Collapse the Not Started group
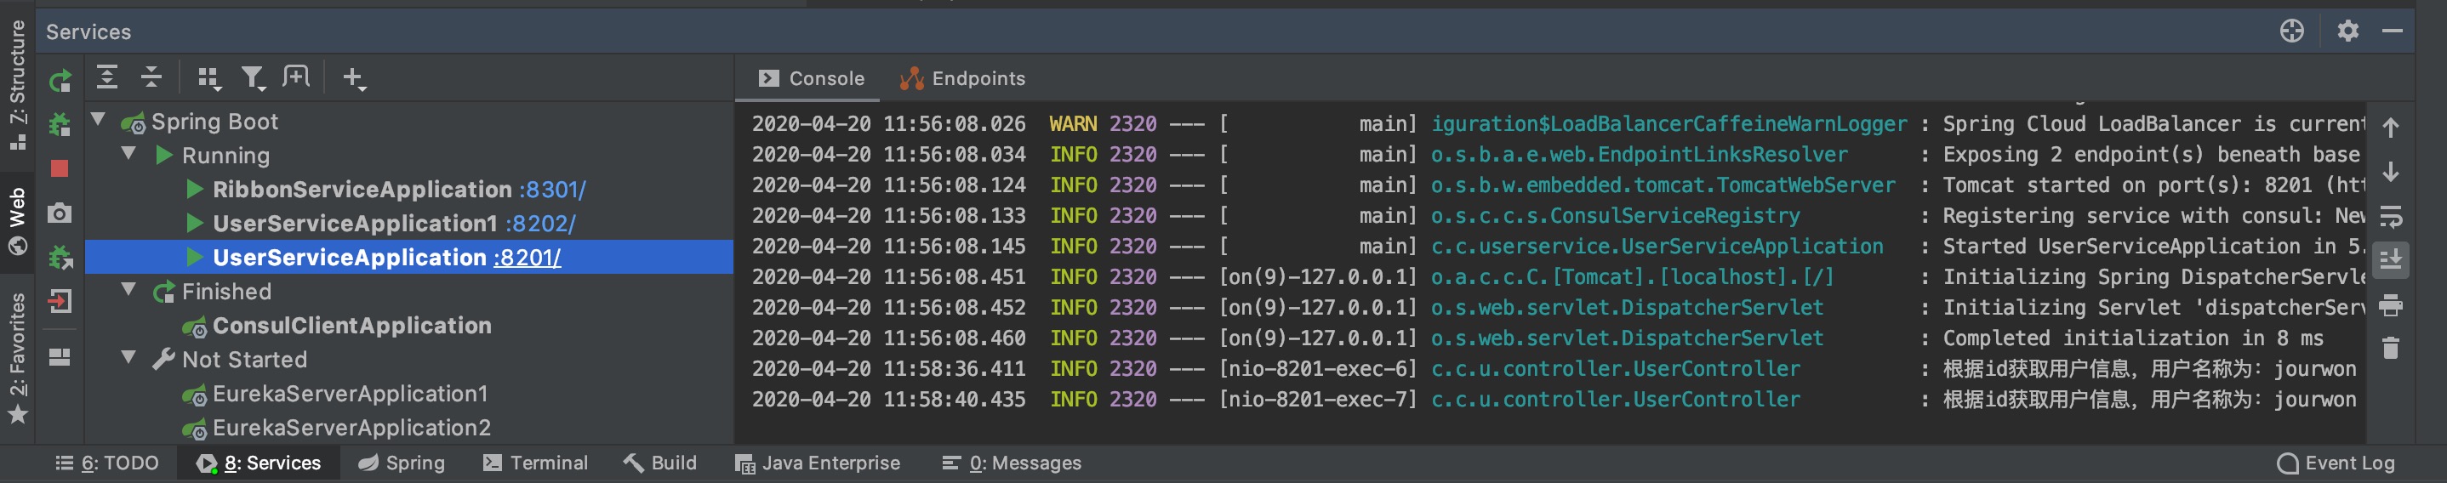The image size is (2447, 483). point(128,358)
